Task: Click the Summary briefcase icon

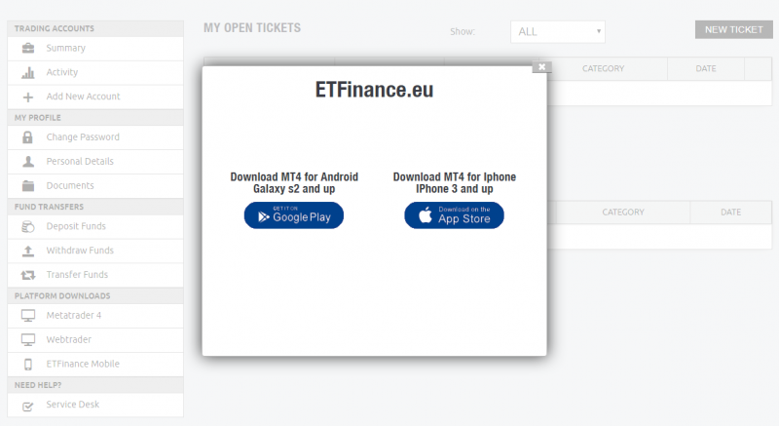Action: point(28,48)
